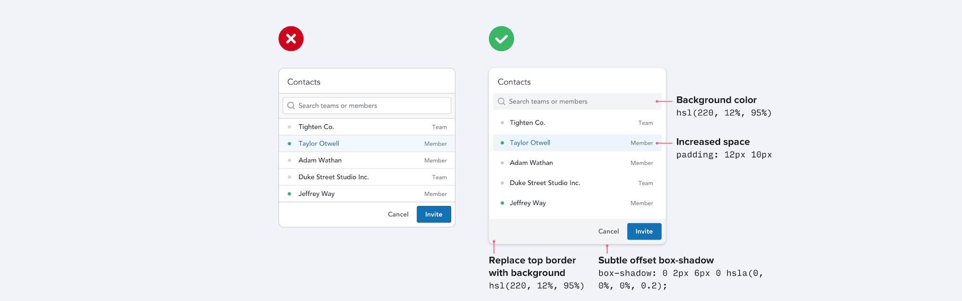Select Adam Wathan in the left contact list
The width and height of the screenshot is (962, 301).
[x=320, y=160]
